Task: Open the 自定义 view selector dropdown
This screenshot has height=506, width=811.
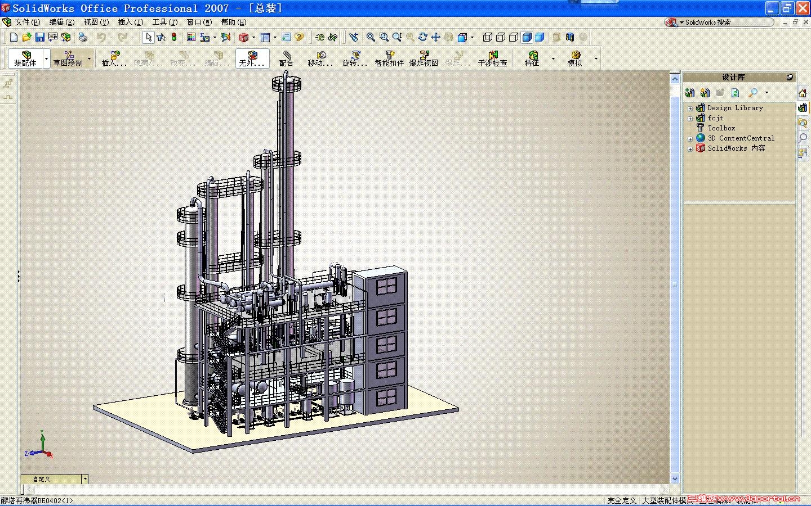Action: (85, 479)
